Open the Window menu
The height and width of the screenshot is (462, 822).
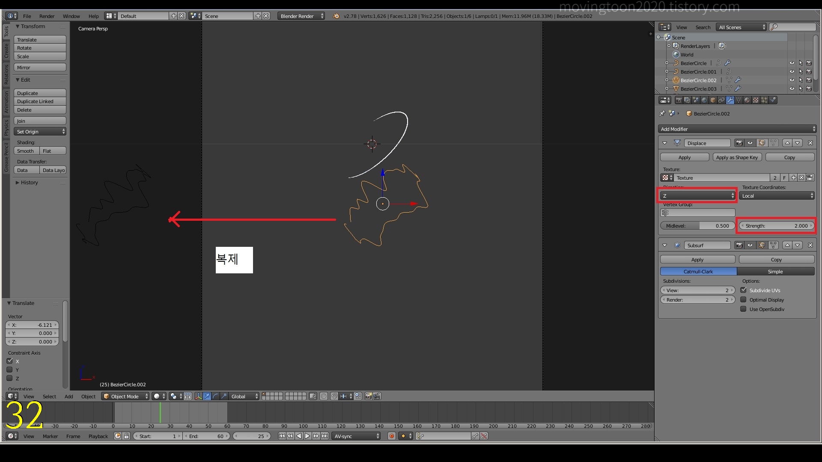pos(71,16)
